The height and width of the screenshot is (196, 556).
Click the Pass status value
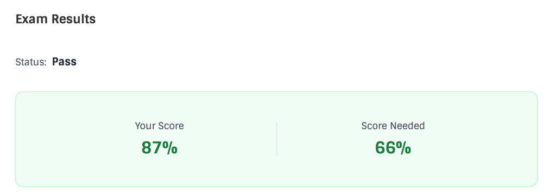pyautogui.click(x=64, y=62)
